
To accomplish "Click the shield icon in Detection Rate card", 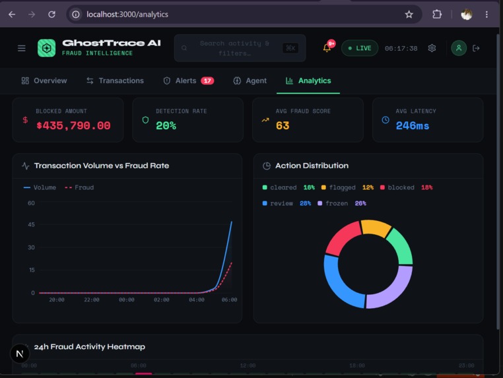I will point(145,120).
